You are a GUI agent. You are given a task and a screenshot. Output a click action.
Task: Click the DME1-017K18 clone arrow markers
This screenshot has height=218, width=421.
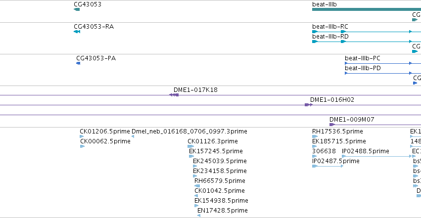(x=174, y=95)
